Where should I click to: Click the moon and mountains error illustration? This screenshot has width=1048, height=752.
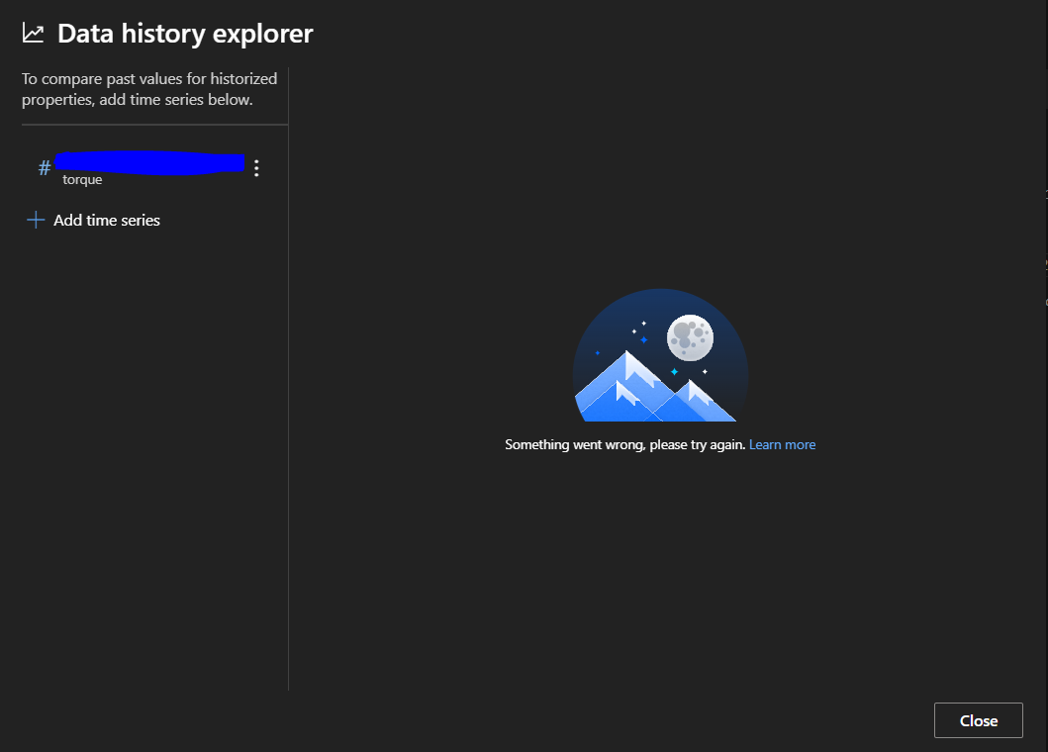[x=660, y=355]
